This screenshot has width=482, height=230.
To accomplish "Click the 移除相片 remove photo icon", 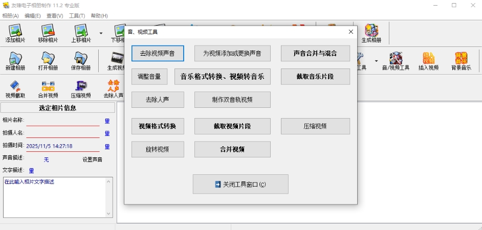I will [x=48, y=33].
